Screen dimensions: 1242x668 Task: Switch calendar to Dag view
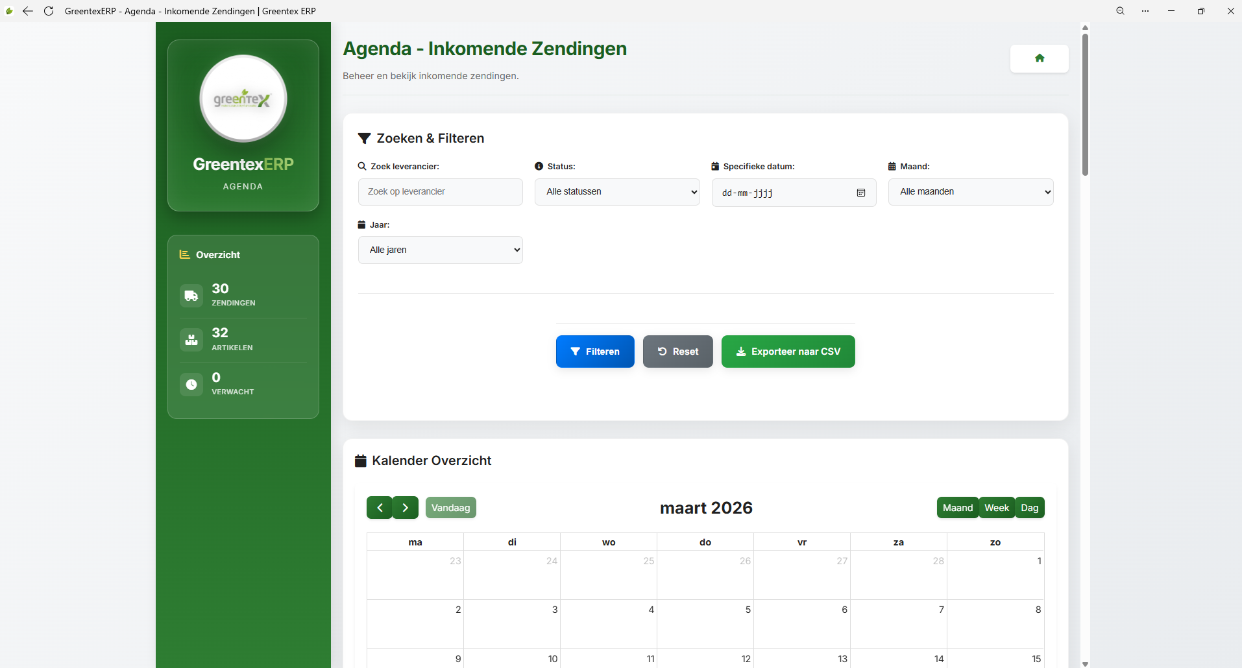[x=1030, y=508]
